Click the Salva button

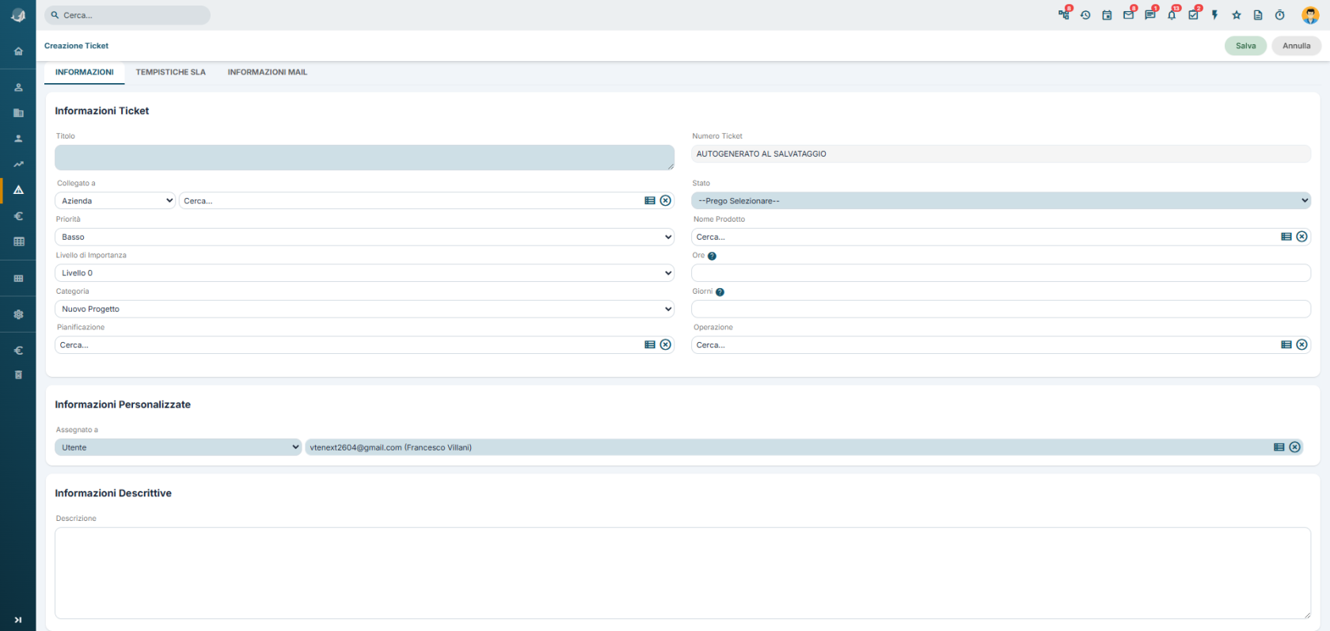click(x=1245, y=46)
